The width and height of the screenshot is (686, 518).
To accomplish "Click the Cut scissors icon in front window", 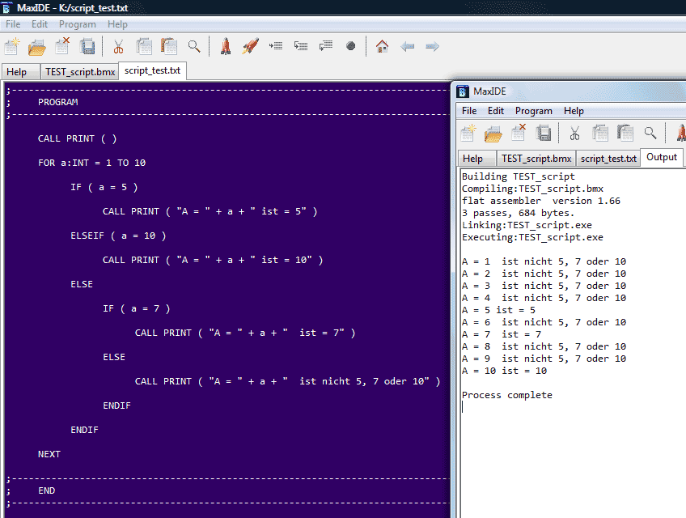I will click(x=574, y=133).
